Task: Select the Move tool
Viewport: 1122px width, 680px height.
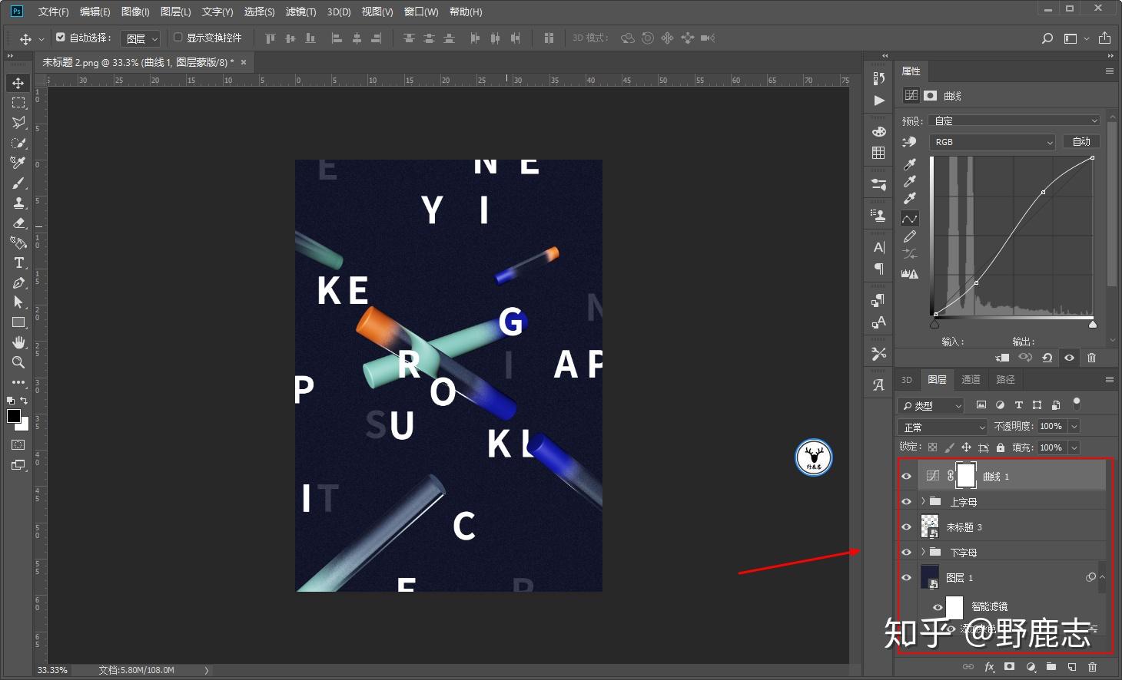Action: click(x=18, y=83)
